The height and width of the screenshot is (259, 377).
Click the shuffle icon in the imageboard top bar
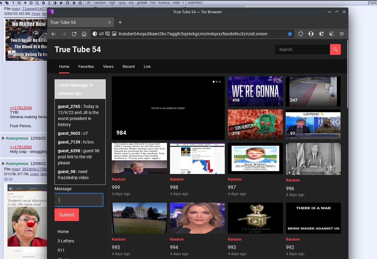pyautogui.click(x=19, y=3)
